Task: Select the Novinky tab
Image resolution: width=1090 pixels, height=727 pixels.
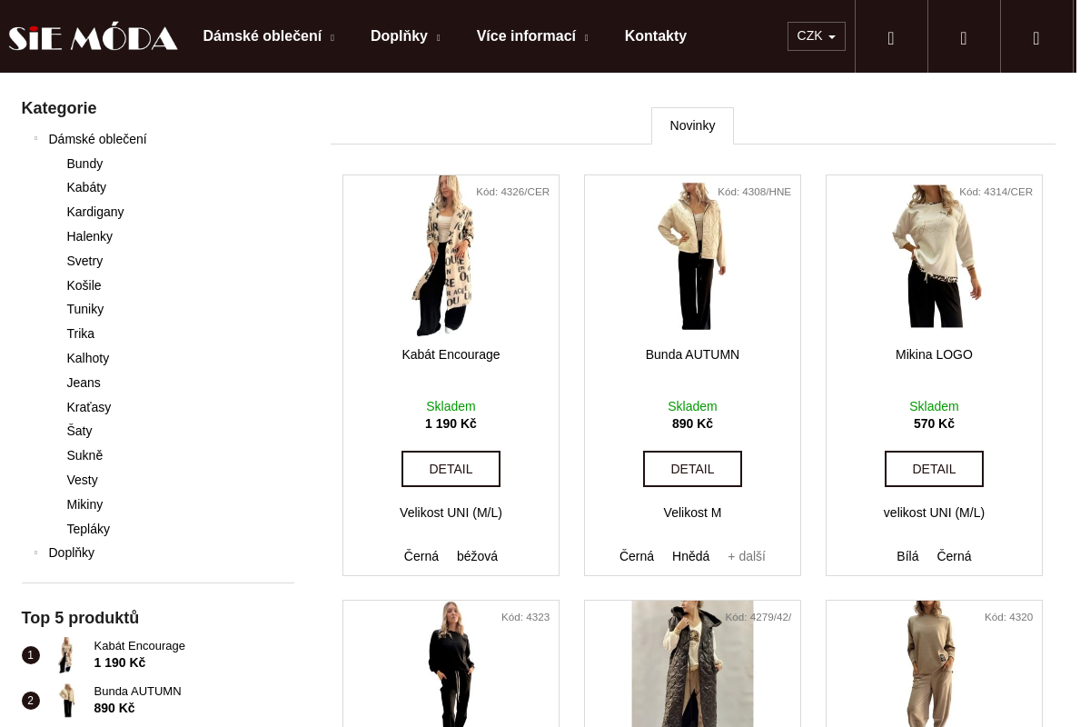Action: [x=692, y=125]
